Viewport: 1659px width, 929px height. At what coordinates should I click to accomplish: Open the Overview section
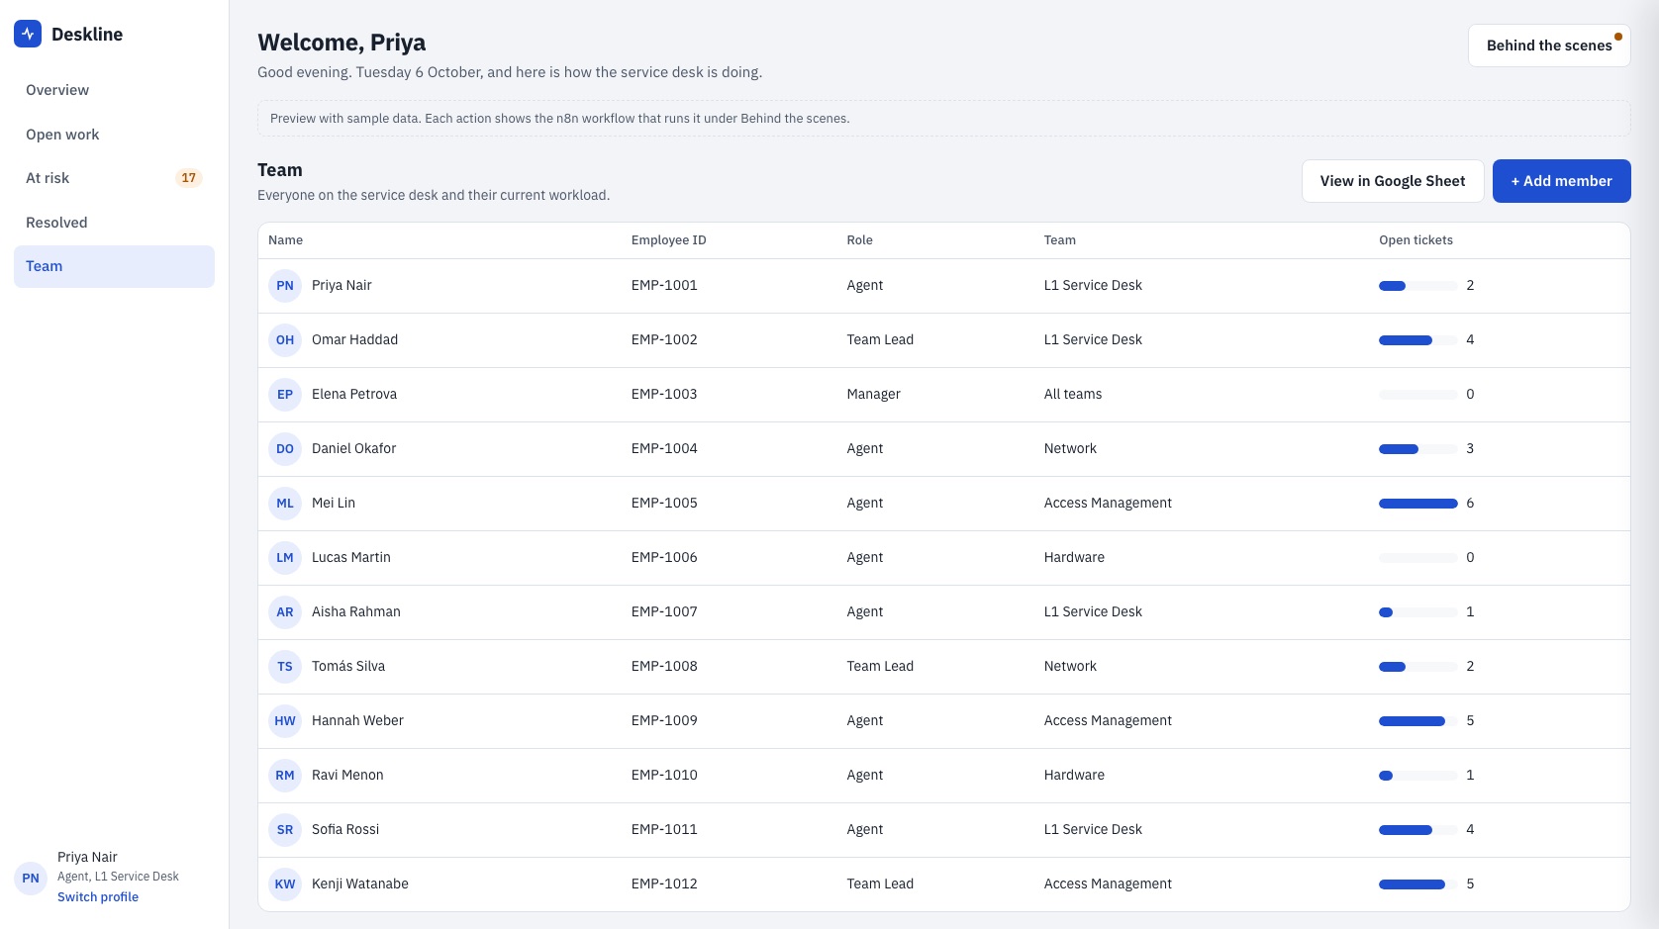pos(114,90)
